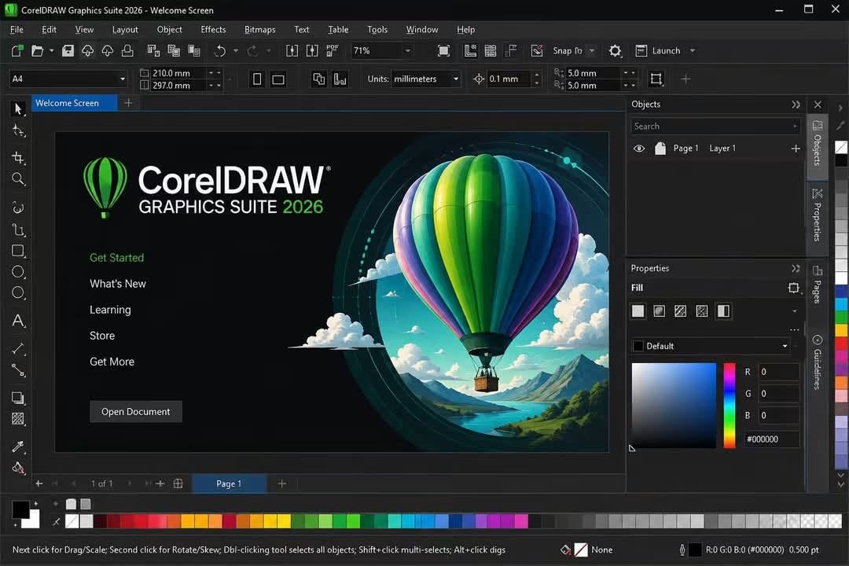Click the Full-screen preview icon
The image size is (849, 566).
(x=443, y=51)
